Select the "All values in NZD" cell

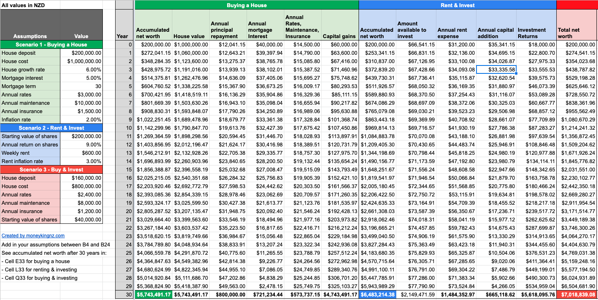tap(24, 4)
